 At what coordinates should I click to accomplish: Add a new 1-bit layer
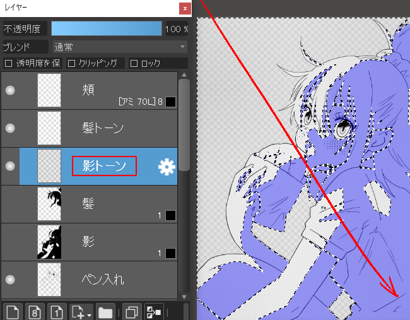coord(56,311)
